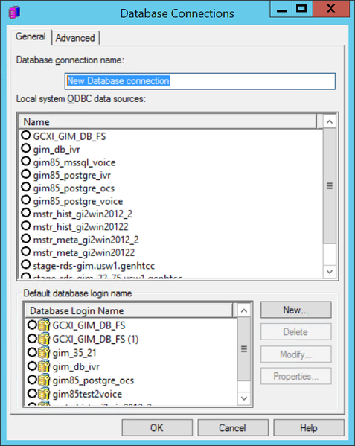Open Help for database connections
355x446 pixels.
[309, 427]
